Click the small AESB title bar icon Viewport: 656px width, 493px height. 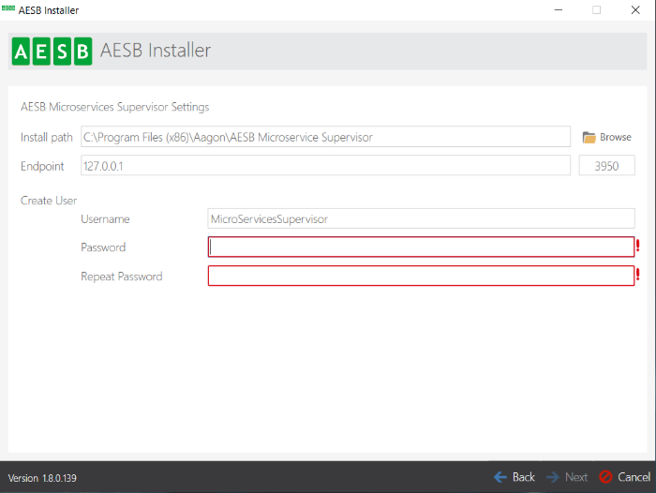[7, 9]
